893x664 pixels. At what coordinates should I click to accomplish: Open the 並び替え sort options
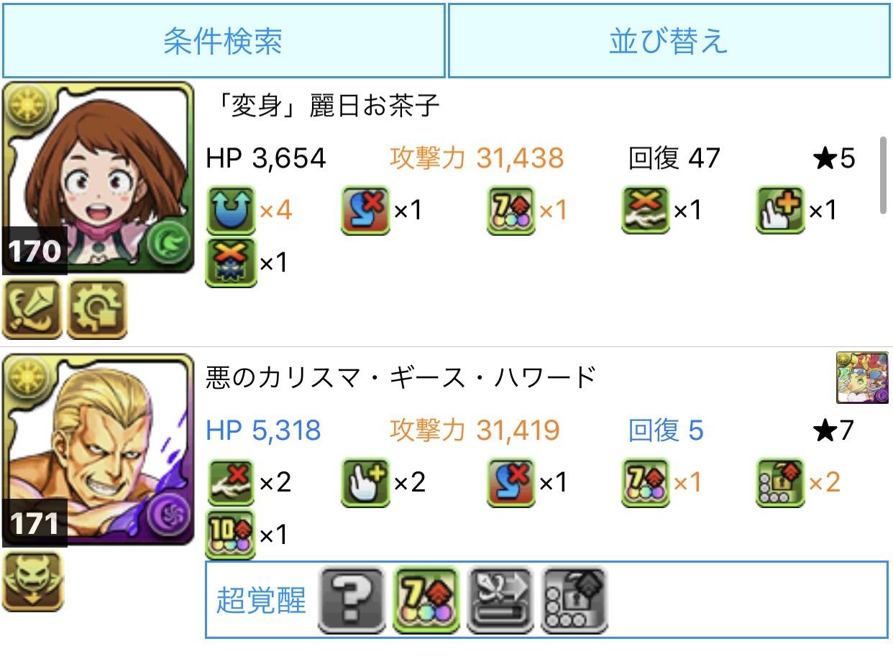[669, 41]
